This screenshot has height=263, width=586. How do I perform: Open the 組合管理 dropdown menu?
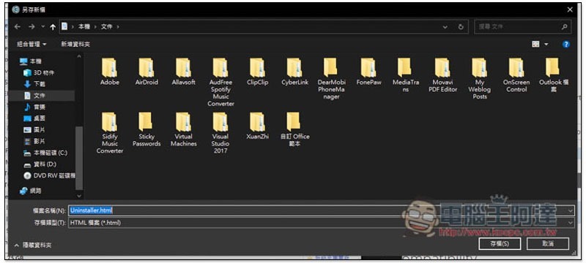(x=31, y=45)
